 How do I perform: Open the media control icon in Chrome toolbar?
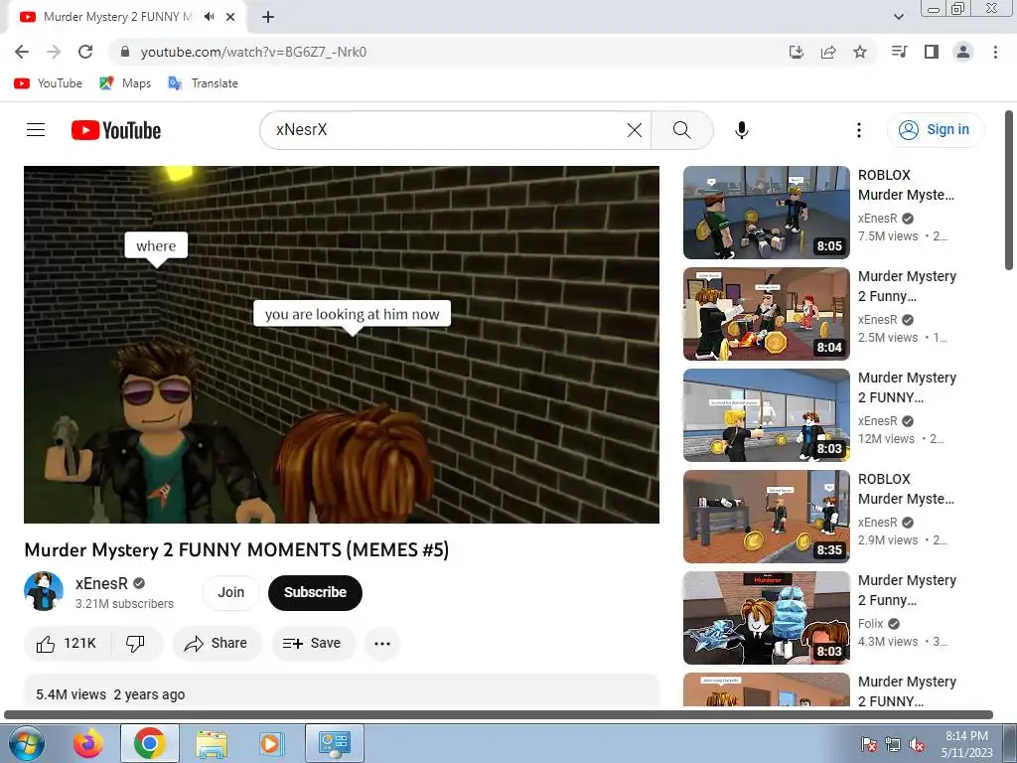point(899,52)
